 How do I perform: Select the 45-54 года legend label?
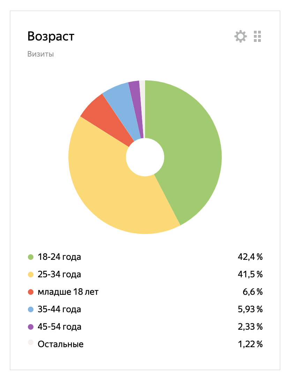[x=59, y=327]
